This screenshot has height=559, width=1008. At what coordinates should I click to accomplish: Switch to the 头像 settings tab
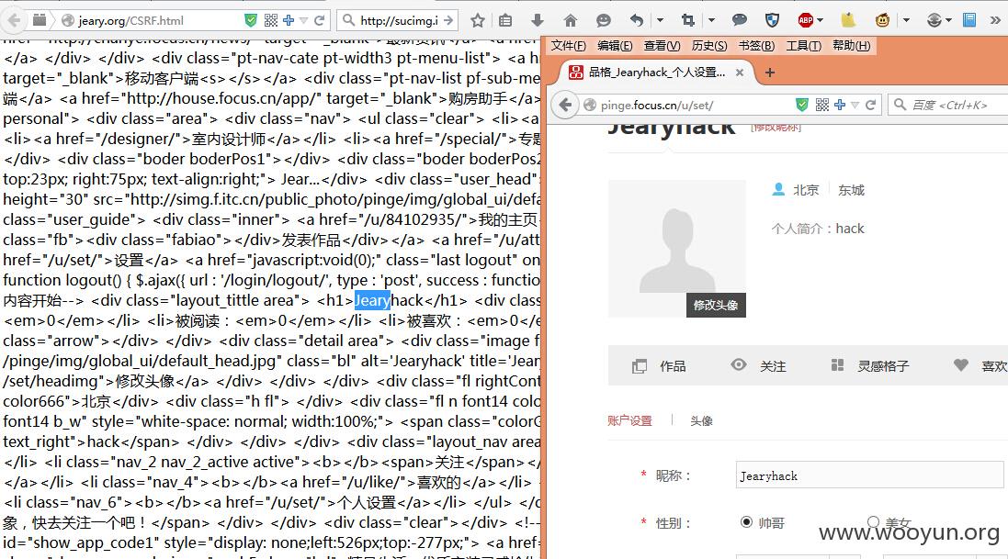click(701, 420)
